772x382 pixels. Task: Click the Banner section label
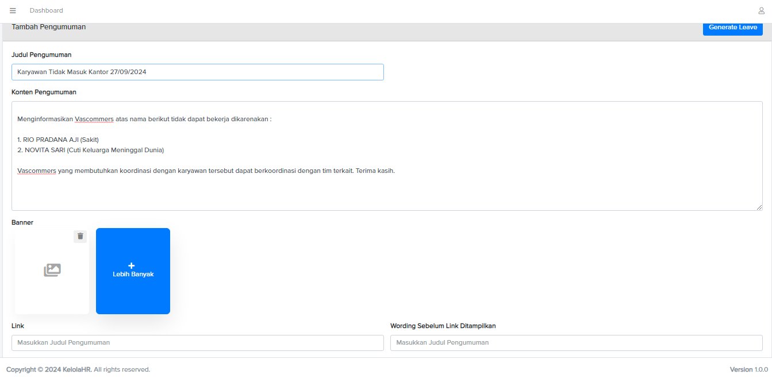pos(22,222)
